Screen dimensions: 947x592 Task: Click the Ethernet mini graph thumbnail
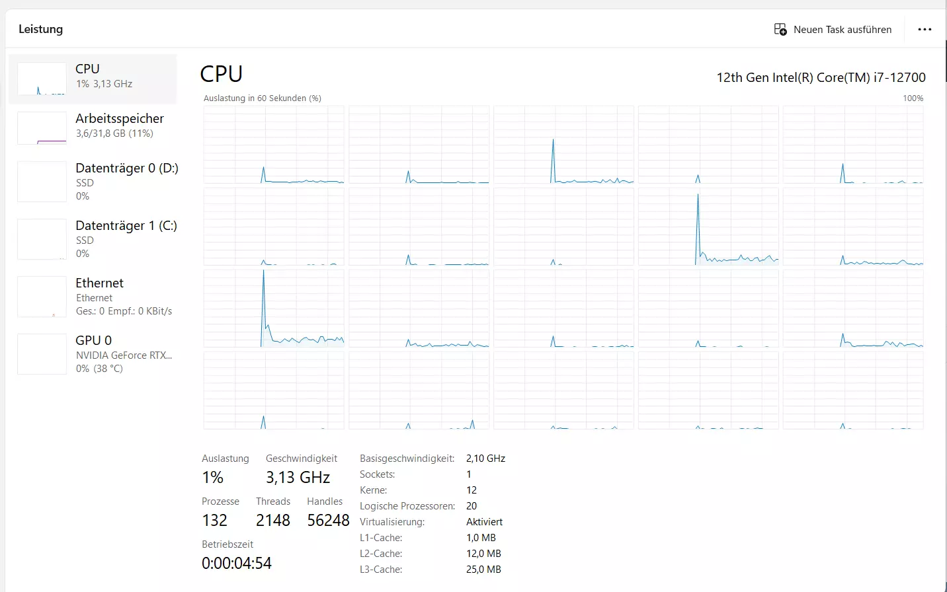click(x=42, y=297)
